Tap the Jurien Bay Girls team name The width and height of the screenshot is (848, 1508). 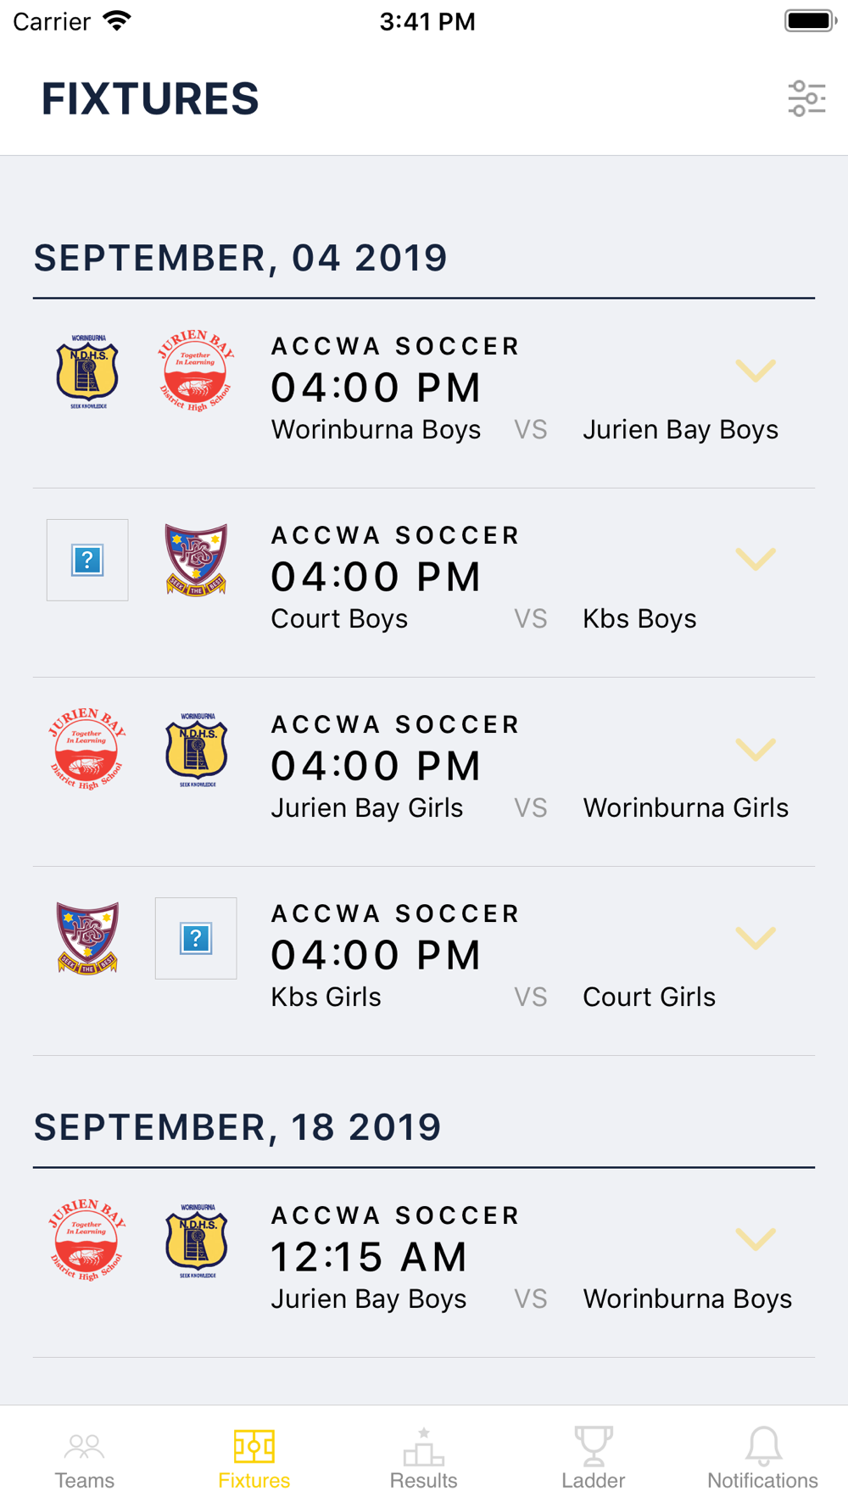pyautogui.click(x=367, y=808)
